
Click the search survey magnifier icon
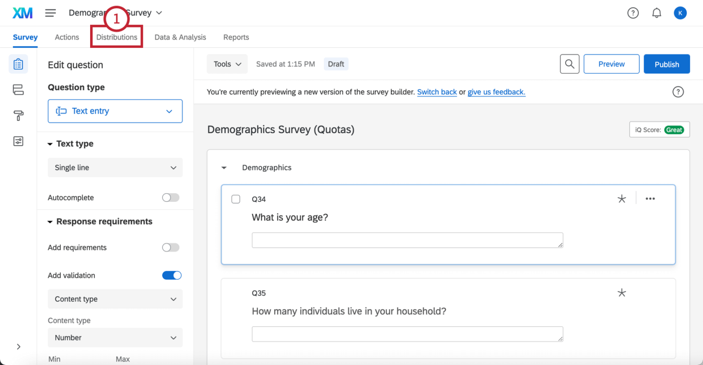(x=569, y=64)
